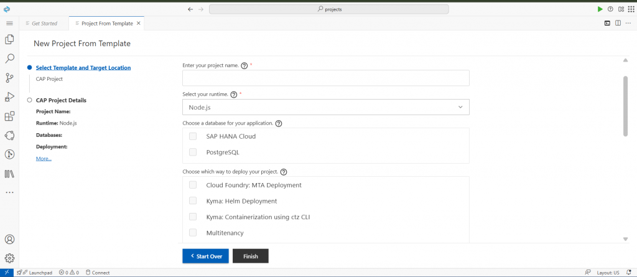This screenshot has height=277, width=637.
Task: Click the vertical scrollbar thumb on the right
Action: coord(626,106)
